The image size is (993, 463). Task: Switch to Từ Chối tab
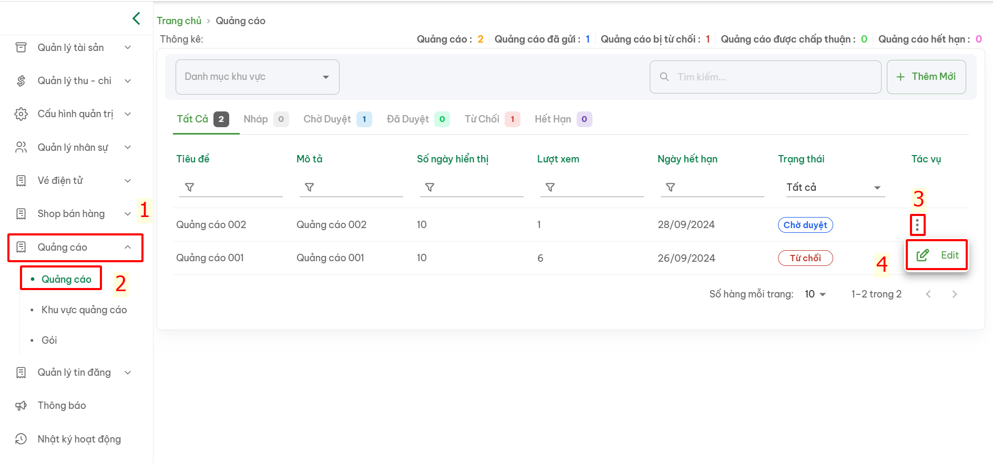tap(492, 119)
